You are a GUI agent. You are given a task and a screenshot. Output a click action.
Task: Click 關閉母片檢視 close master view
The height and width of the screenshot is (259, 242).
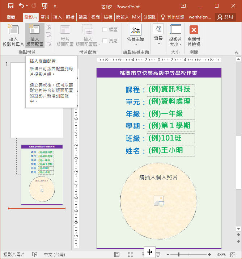pos(194,36)
